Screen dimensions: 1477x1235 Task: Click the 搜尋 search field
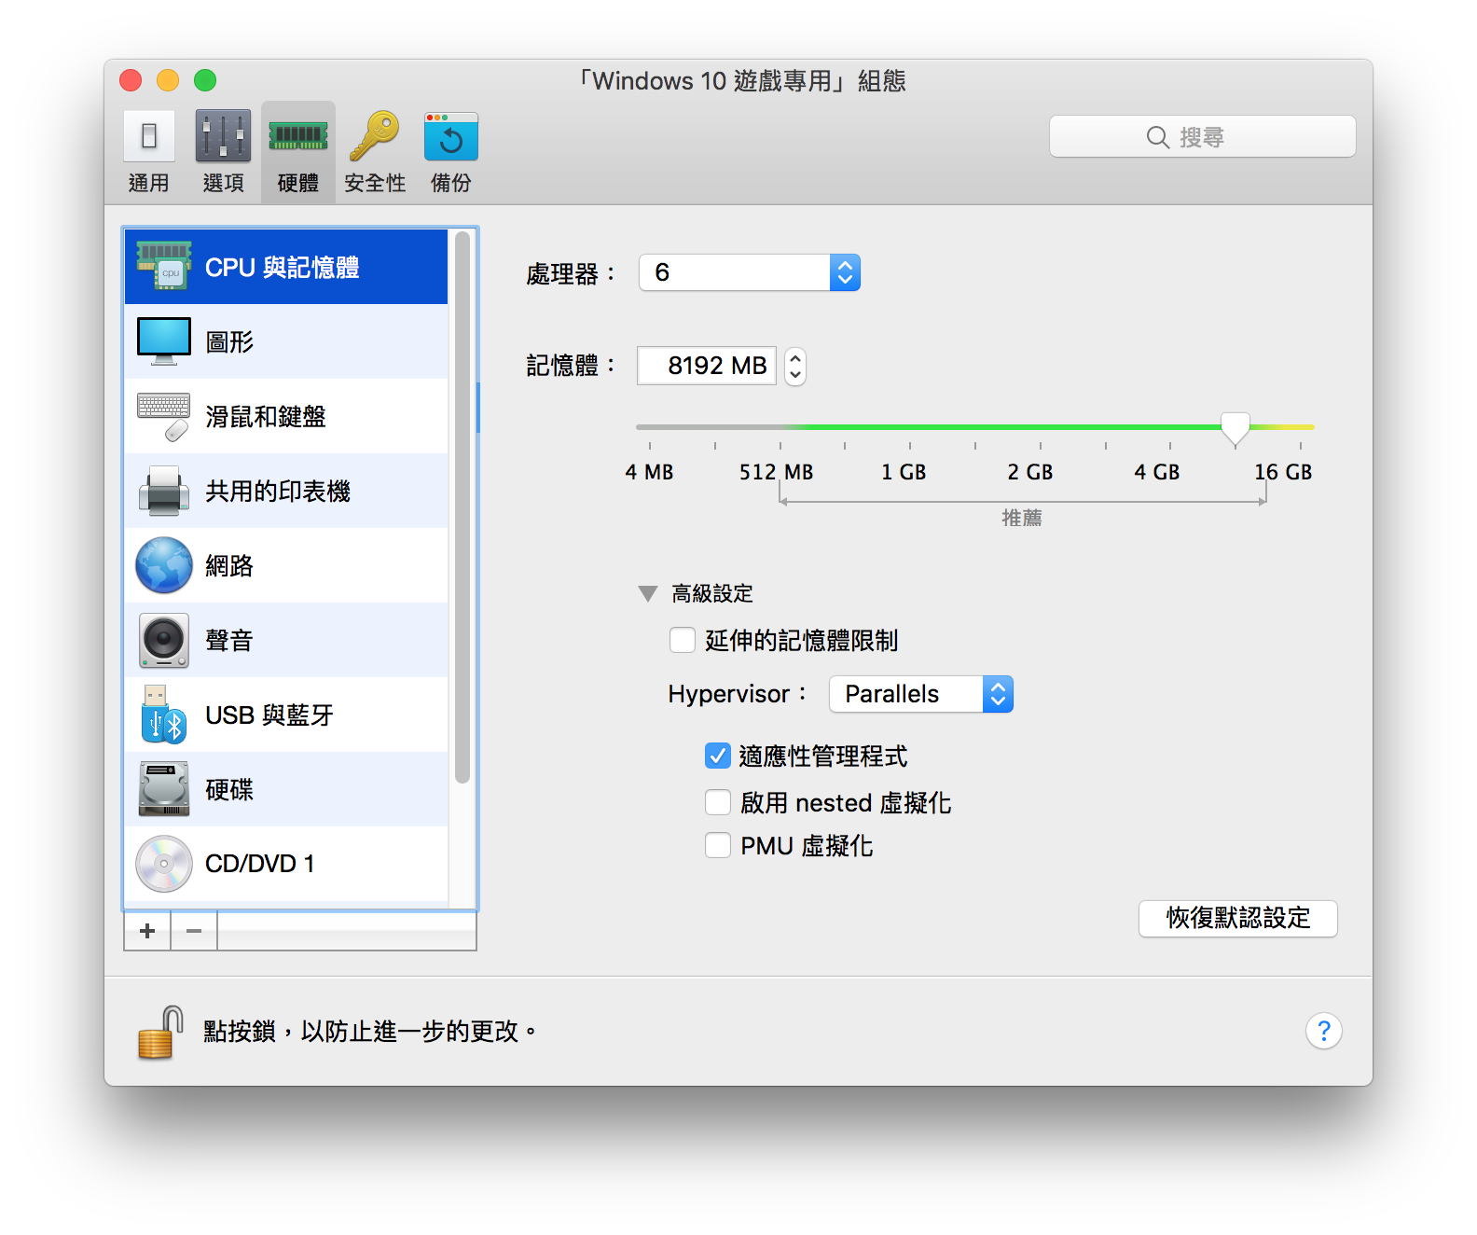point(1203,136)
